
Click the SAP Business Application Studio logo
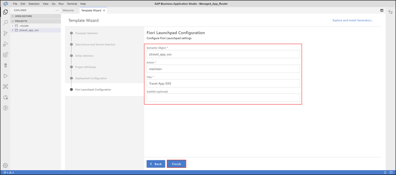click(5, 4)
